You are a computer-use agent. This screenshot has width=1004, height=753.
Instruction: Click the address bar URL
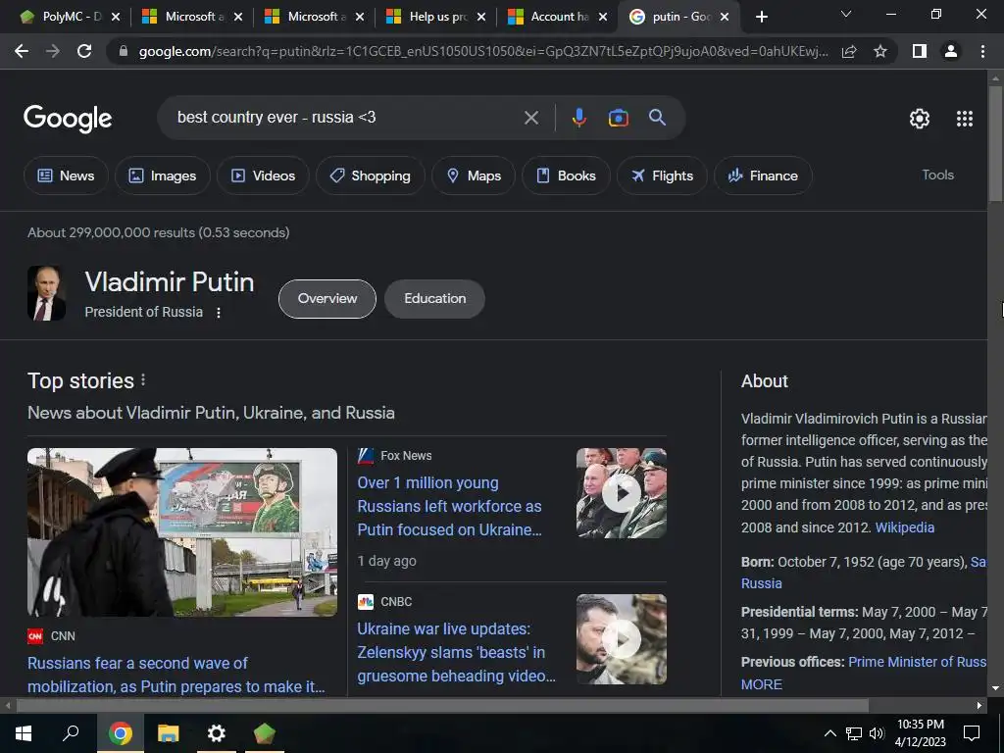click(x=483, y=51)
